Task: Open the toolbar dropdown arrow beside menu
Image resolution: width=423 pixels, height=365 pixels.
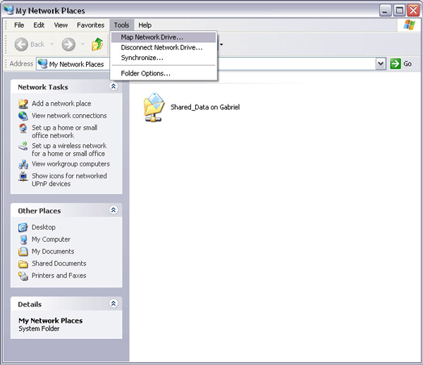Action: click(x=221, y=44)
